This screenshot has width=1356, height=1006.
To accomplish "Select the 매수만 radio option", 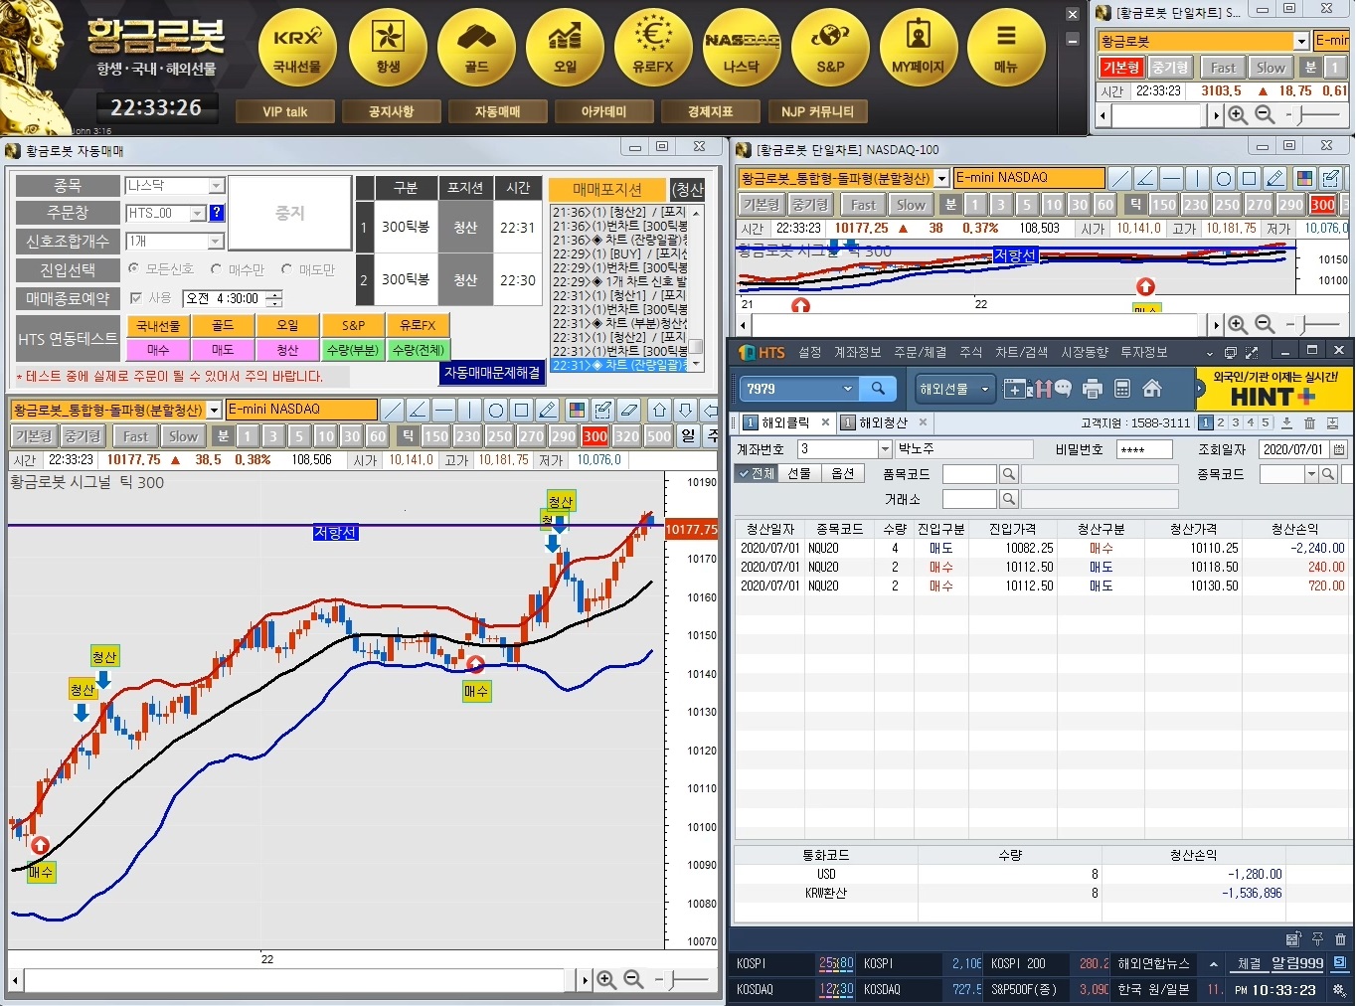I will coord(216,268).
